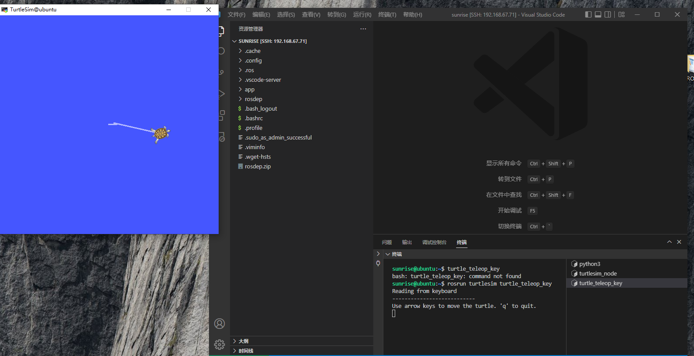Maximize panel size with up chevron
The height and width of the screenshot is (356, 694).
(669, 242)
